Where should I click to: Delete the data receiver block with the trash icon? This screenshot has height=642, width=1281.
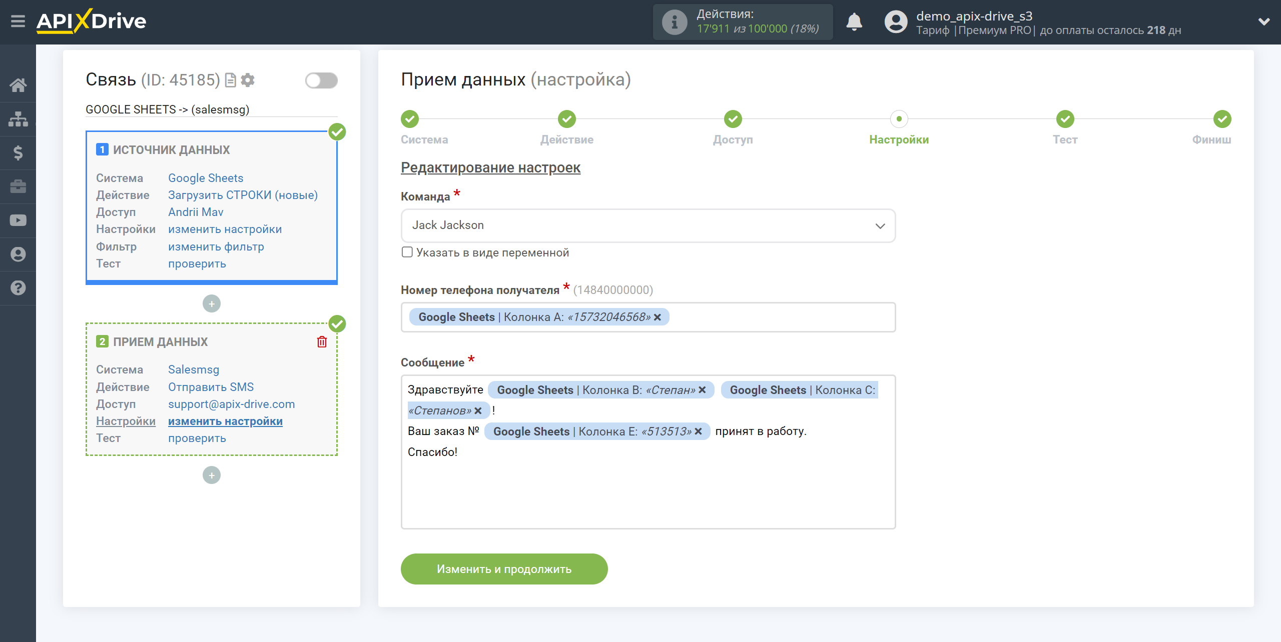click(x=322, y=341)
